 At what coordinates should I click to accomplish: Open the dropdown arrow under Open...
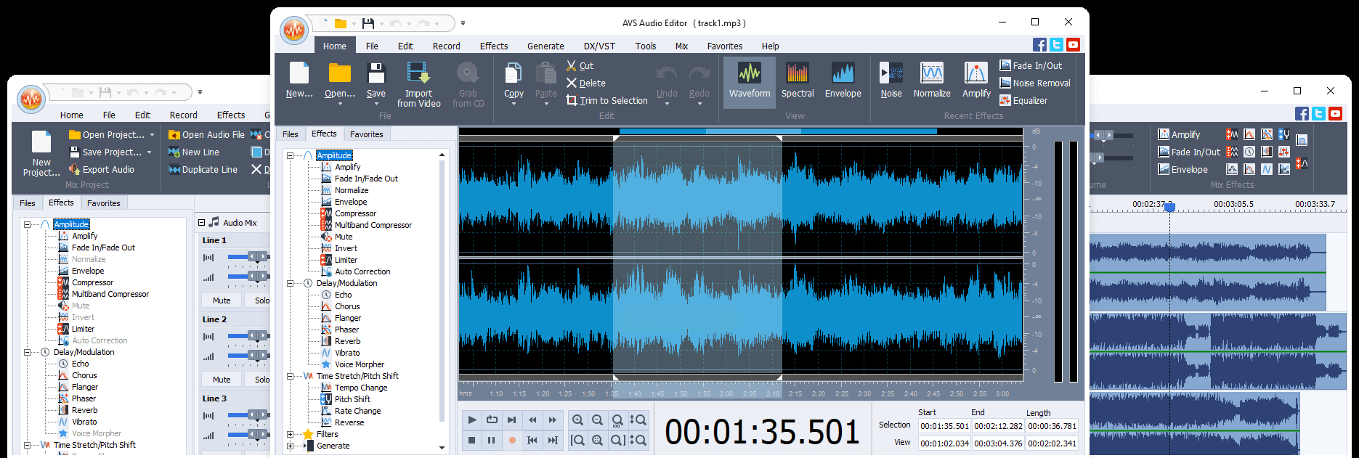pyautogui.click(x=339, y=105)
